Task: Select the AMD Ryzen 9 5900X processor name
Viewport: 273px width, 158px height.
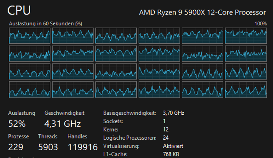Action: coord(202,12)
